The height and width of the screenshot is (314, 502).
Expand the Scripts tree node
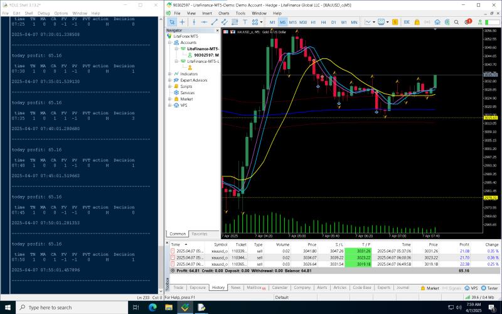click(x=169, y=86)
